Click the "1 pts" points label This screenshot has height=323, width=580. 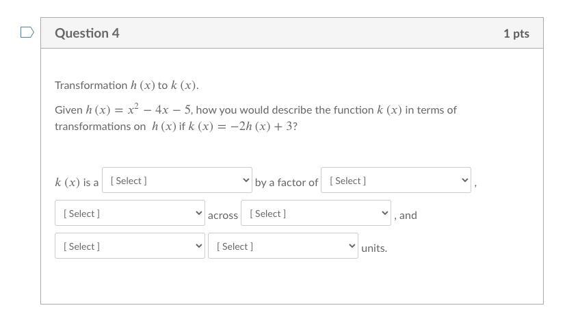(x=516, y=34)
